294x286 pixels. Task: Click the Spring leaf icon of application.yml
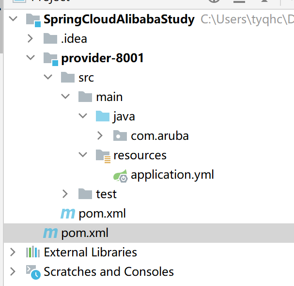coord(121,176)
